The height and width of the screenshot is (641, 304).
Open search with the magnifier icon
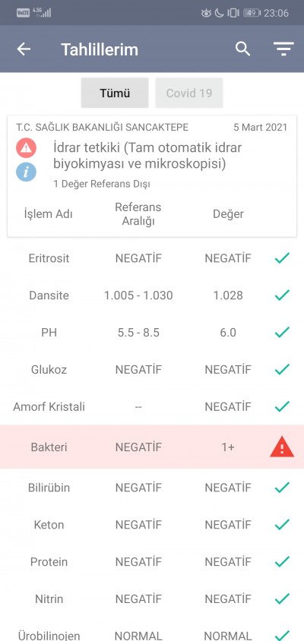242,49
